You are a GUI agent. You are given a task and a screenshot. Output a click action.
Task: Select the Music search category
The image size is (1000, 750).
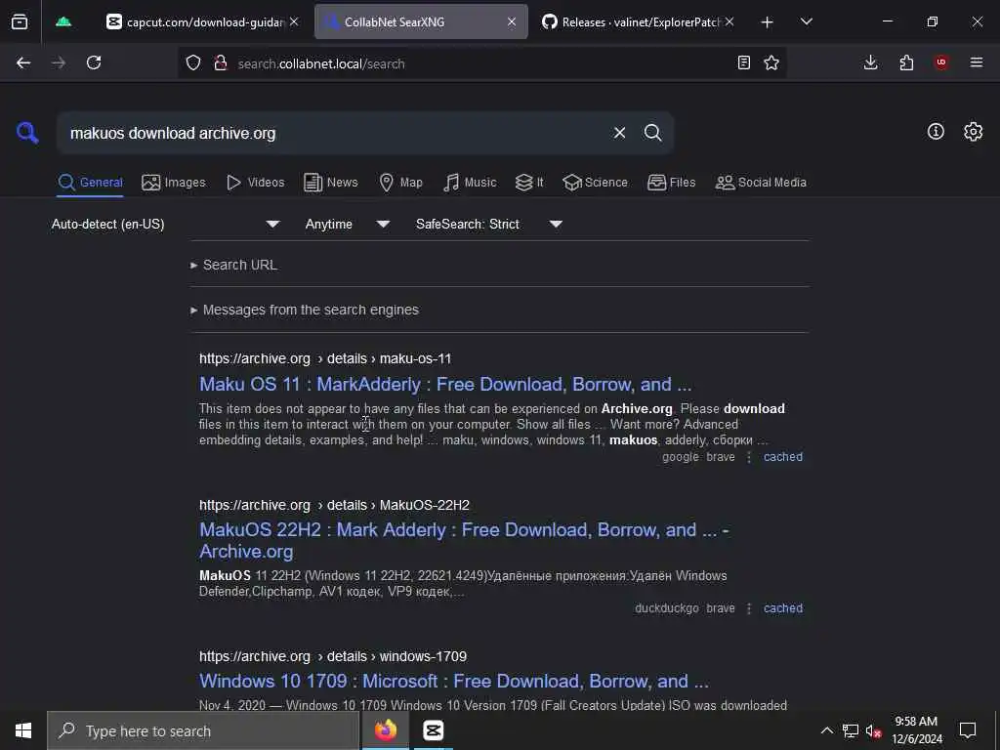click(x=470, y=183)
